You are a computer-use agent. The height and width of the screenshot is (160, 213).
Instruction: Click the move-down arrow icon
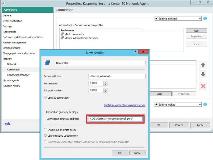click(203, 74)
